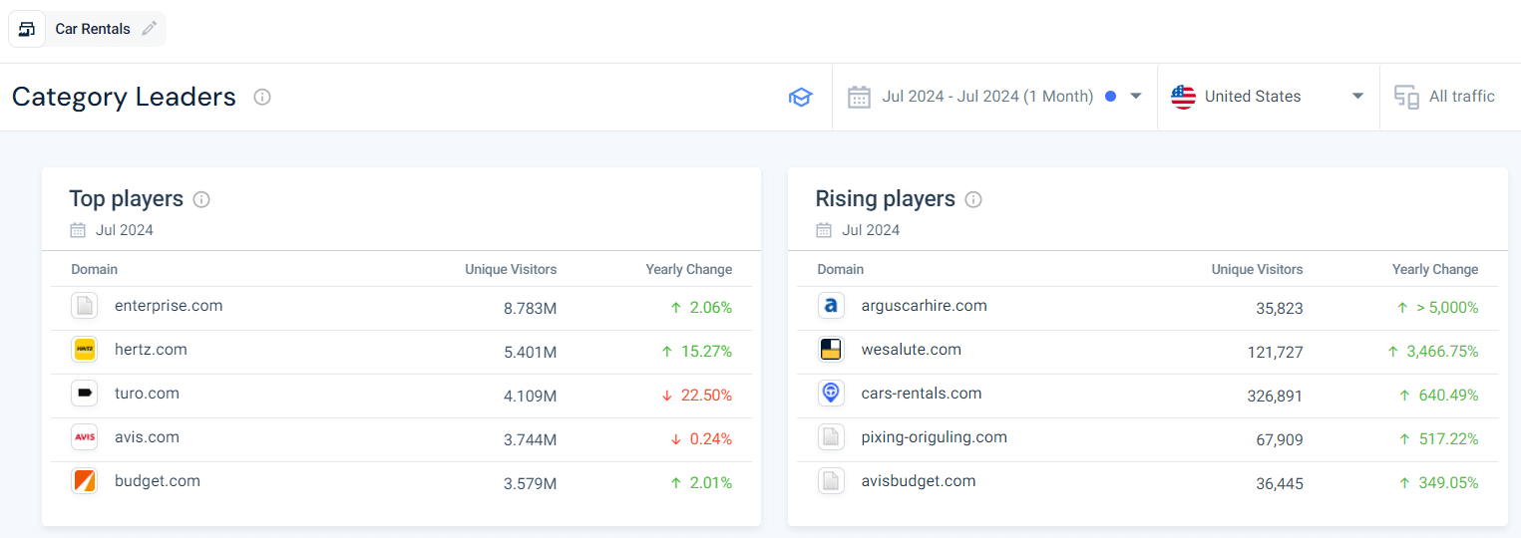Click the pencil edit icon beside Car Rentals
1521x538 pixels.
pyautogui.click(x=150, y=29)
